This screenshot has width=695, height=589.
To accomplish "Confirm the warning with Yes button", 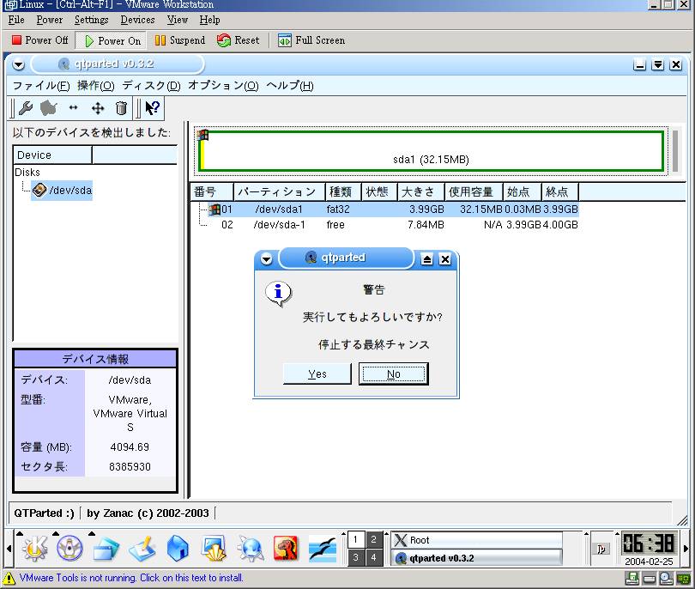I will click(317, 373).
